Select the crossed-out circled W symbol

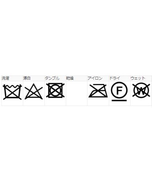(x=141, y=90)
